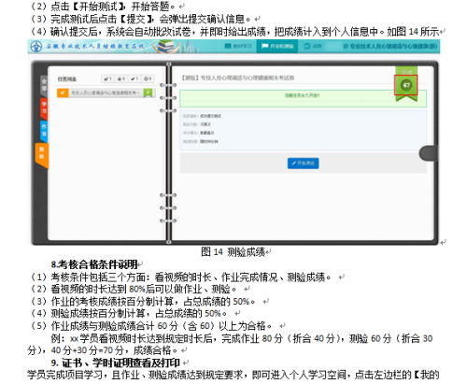This screenshot has width=467, height=384.
Task: Select the 作业和测验 flag tab
Action: click(x=277, y=46)
